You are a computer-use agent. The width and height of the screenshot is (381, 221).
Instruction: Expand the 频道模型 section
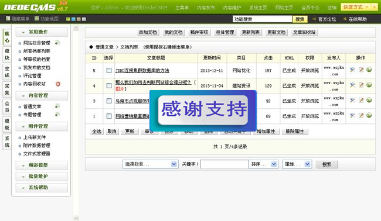[42, 165]
